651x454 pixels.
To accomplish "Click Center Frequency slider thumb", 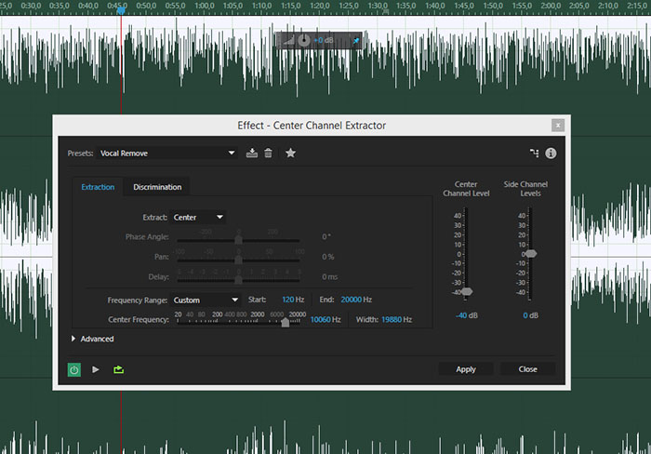I will (x=286, y=322).
